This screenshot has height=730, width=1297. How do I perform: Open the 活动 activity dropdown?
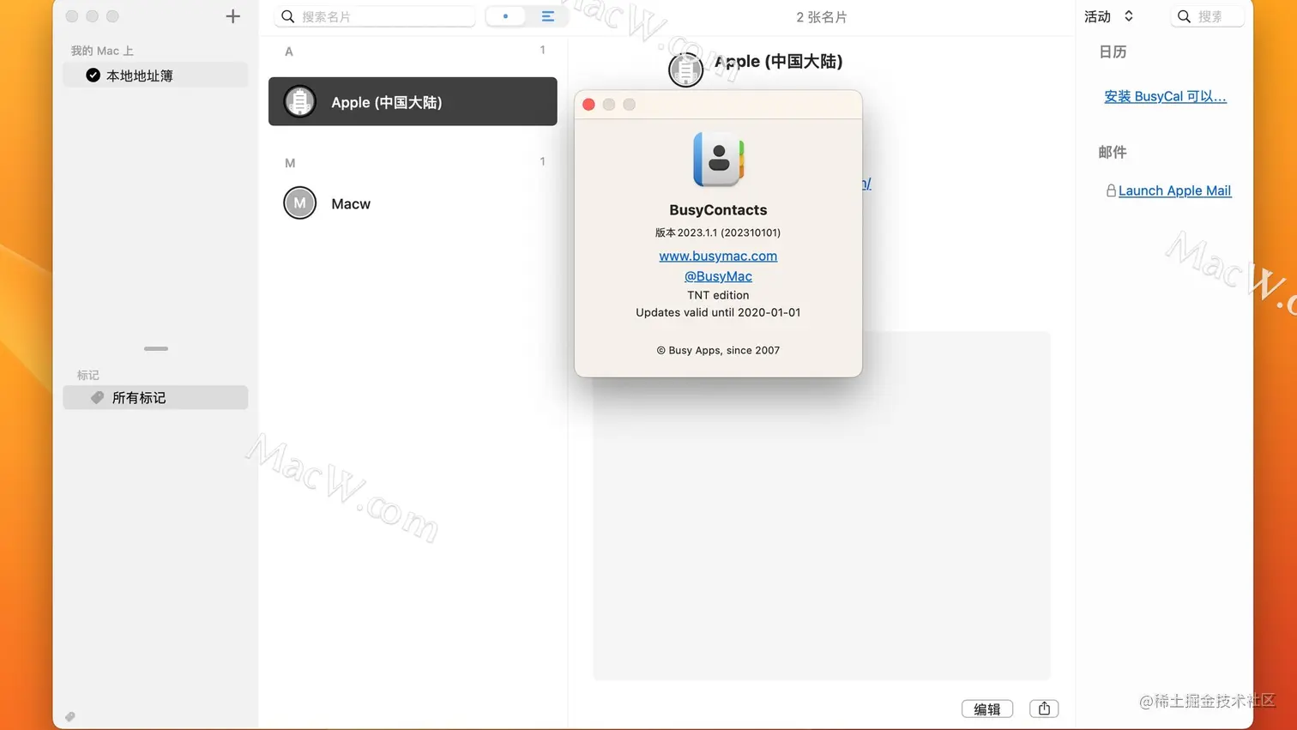(1108, 16)
